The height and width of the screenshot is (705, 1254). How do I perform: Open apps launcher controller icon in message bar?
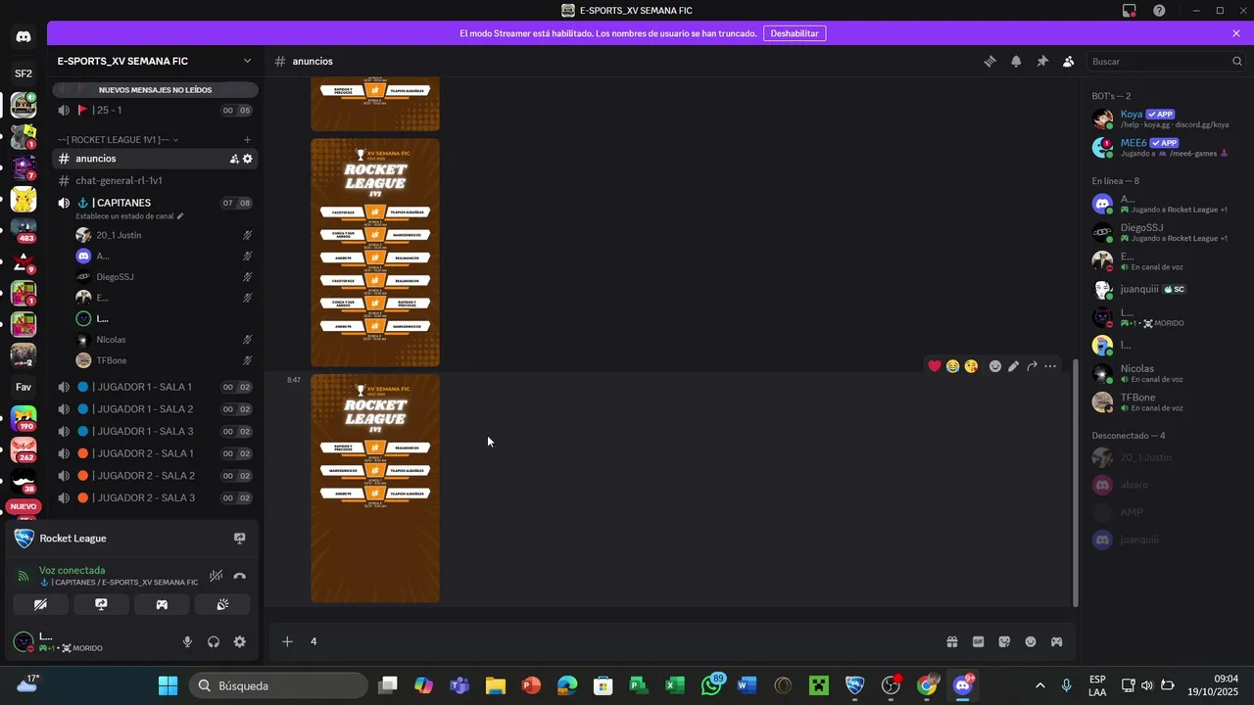tap(1056, 642)
